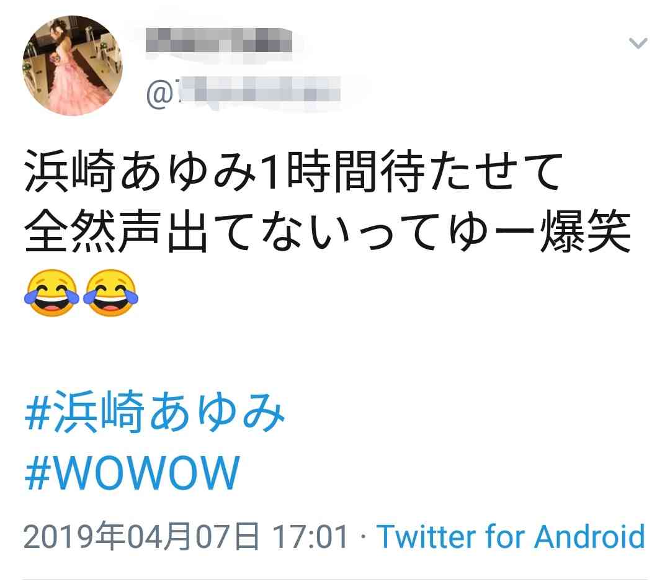The width and height of the screenshot is (670, 582).
Task: Select the word Android in source link
Action: click(x=590, y=536)
